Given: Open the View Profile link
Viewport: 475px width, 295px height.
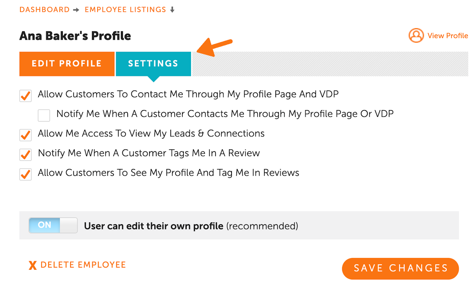Looking at the screenshot, I should 448,36.
